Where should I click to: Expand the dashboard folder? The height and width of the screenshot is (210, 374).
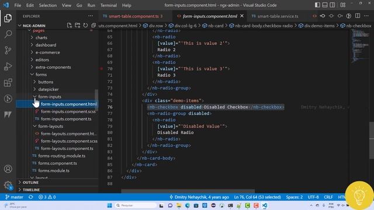[x=46, y=45]
